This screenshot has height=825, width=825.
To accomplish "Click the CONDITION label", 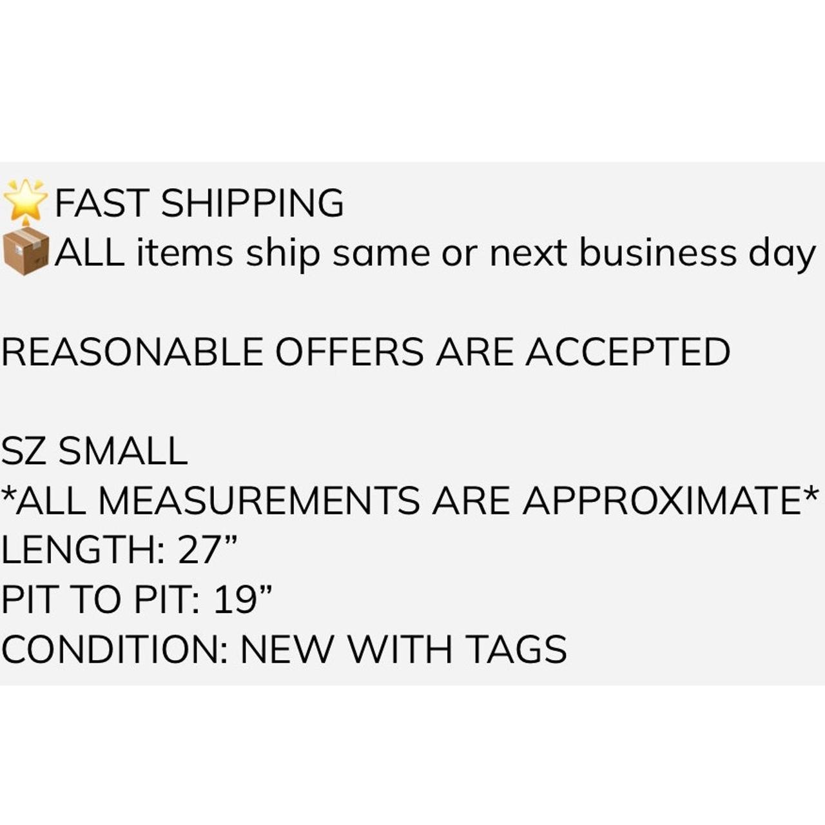I will click(114, 649).
